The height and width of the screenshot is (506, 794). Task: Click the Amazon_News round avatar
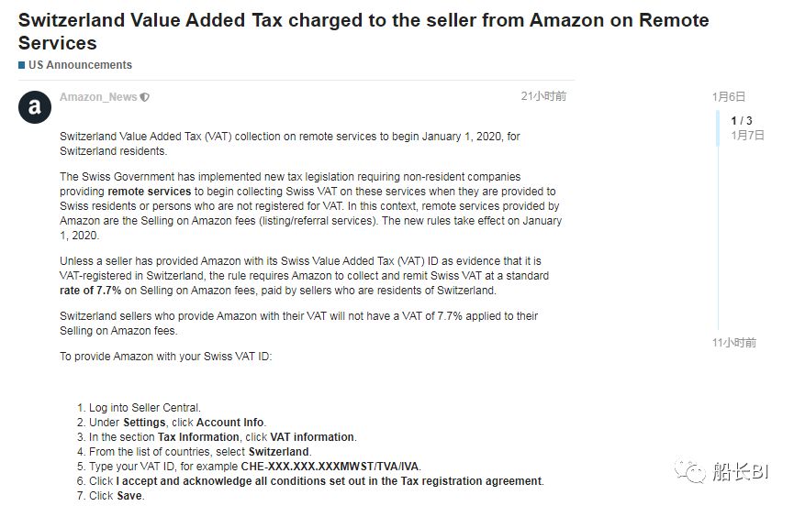[35, 107]
